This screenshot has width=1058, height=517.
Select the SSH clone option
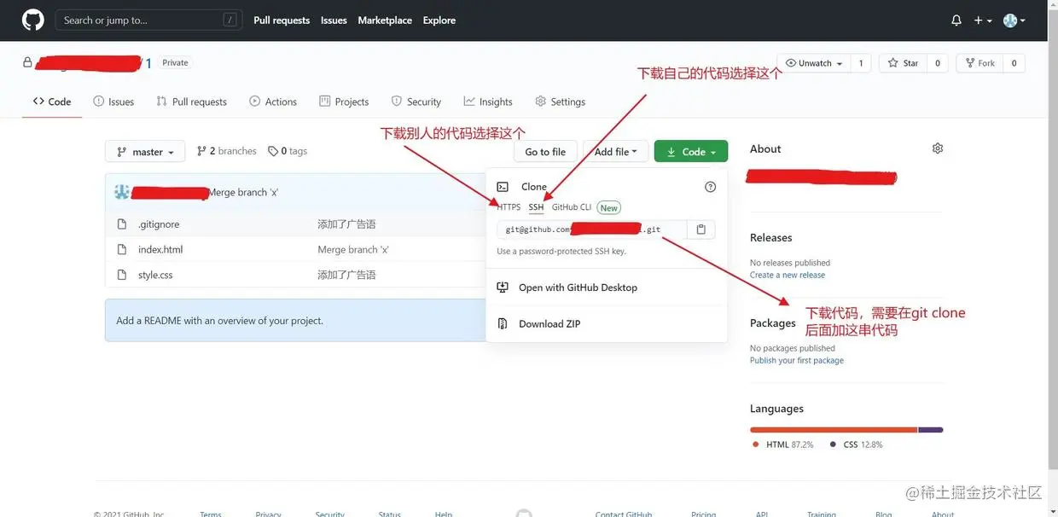tap(536, 207)
